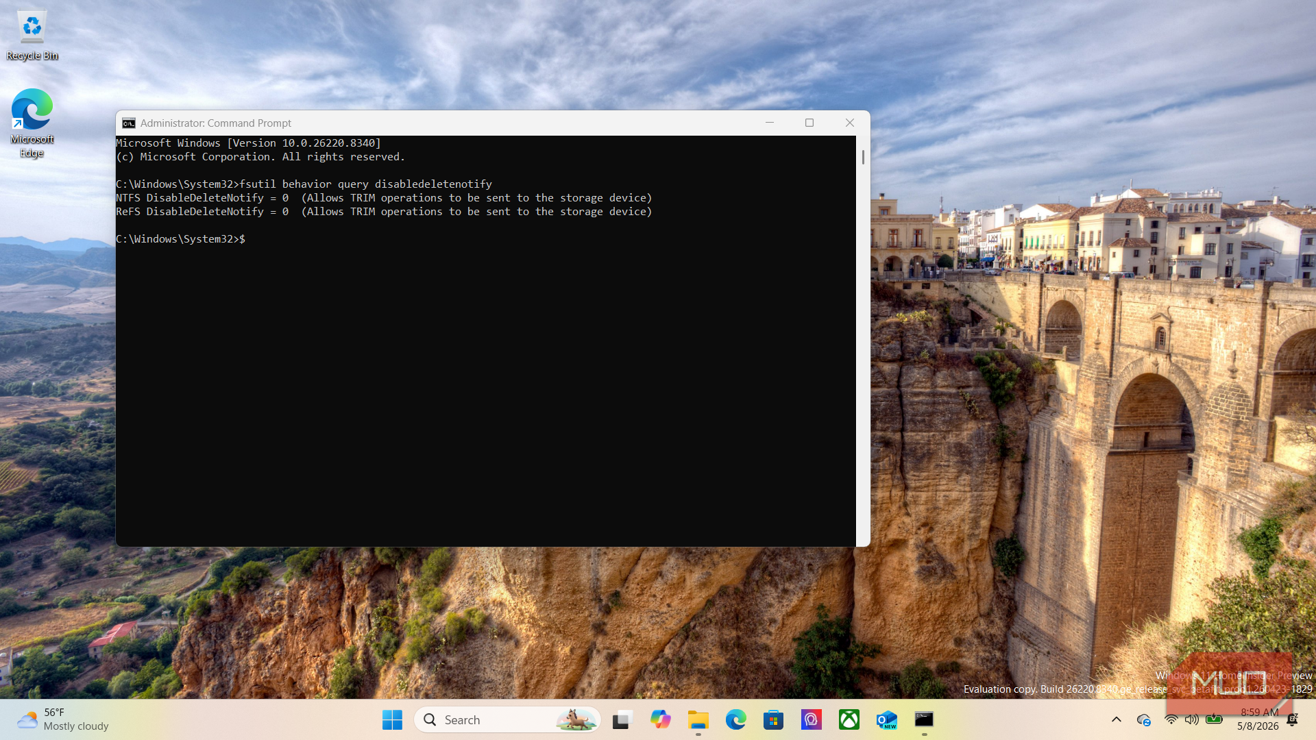Open the purple app icon beside Microsoft Store

[811, 719]
